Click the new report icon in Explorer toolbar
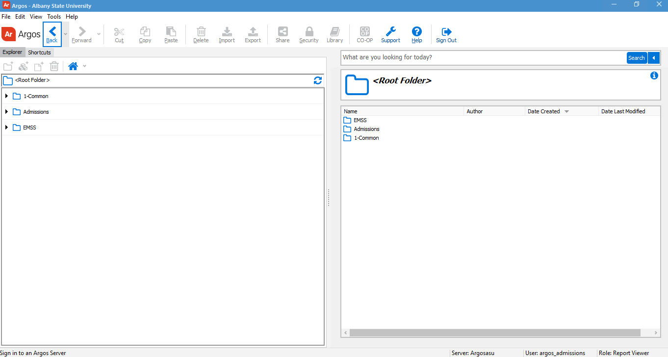Viewport: 668px width, 357px height. click(39, 66)
